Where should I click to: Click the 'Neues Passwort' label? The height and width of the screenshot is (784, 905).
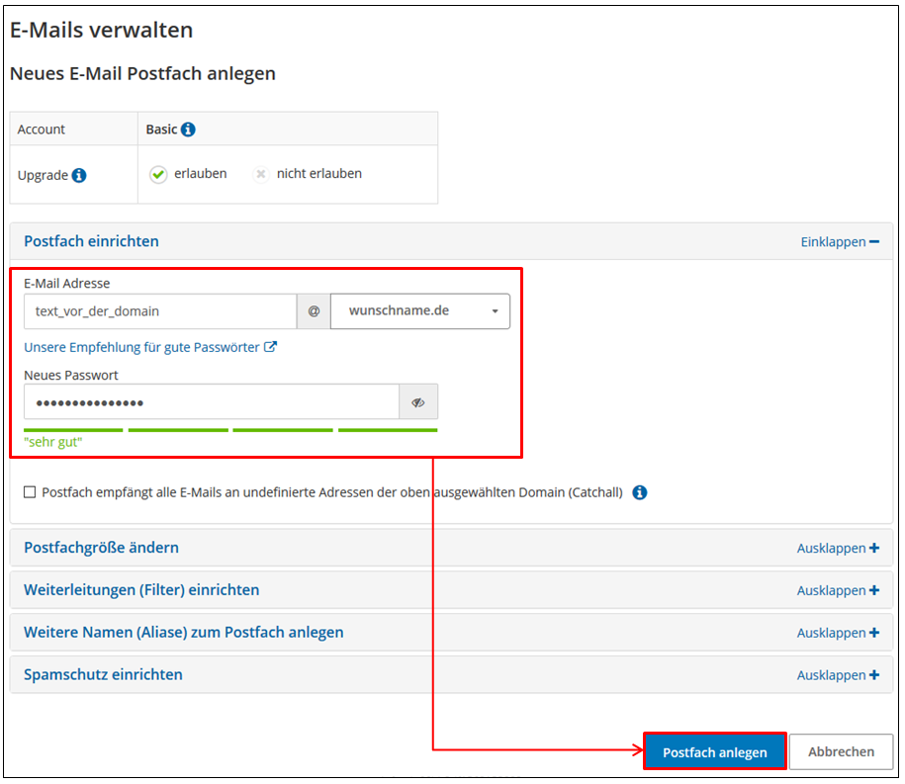(71, 375)
